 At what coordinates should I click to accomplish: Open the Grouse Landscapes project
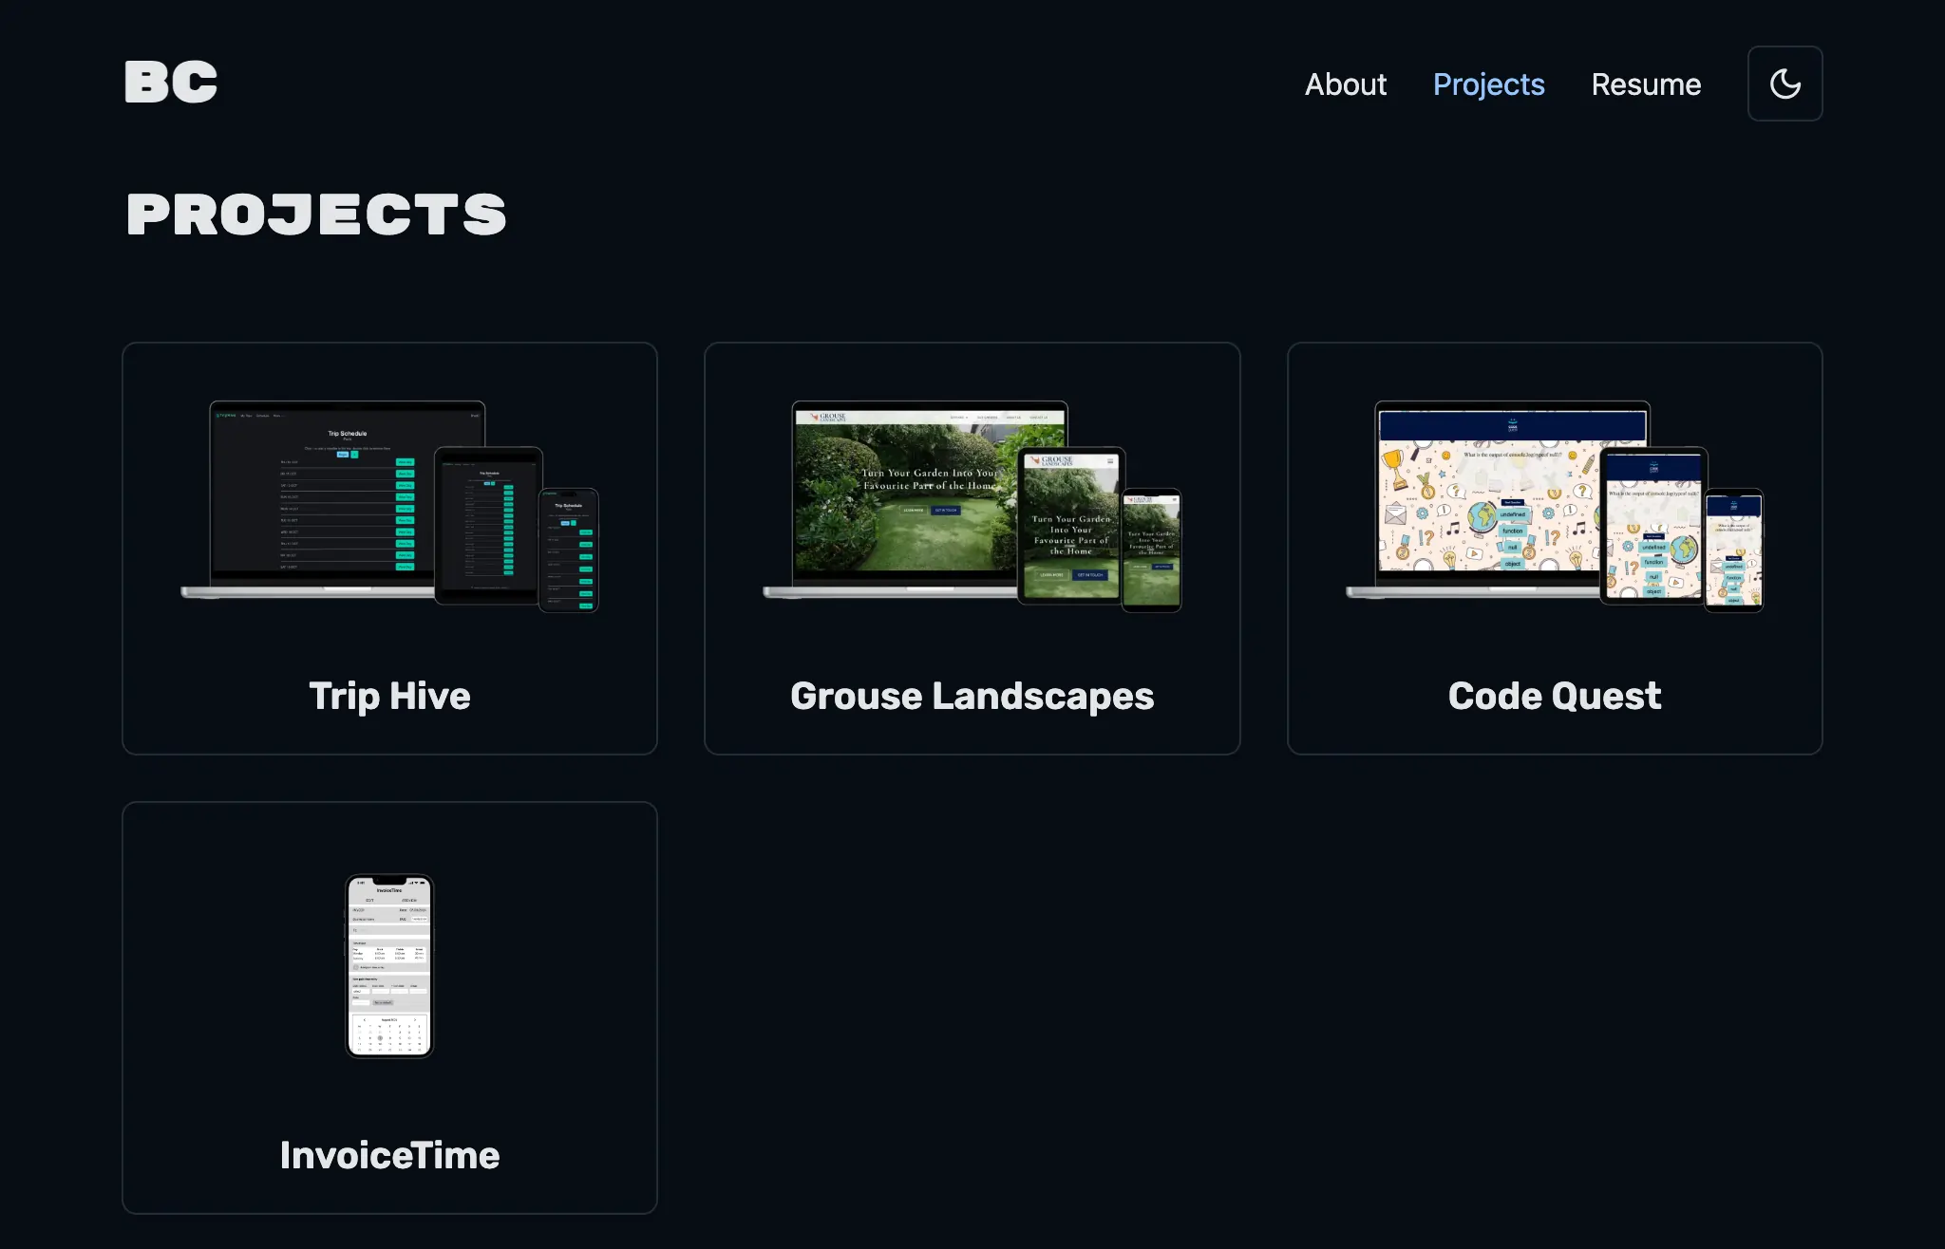click(972, 548)
